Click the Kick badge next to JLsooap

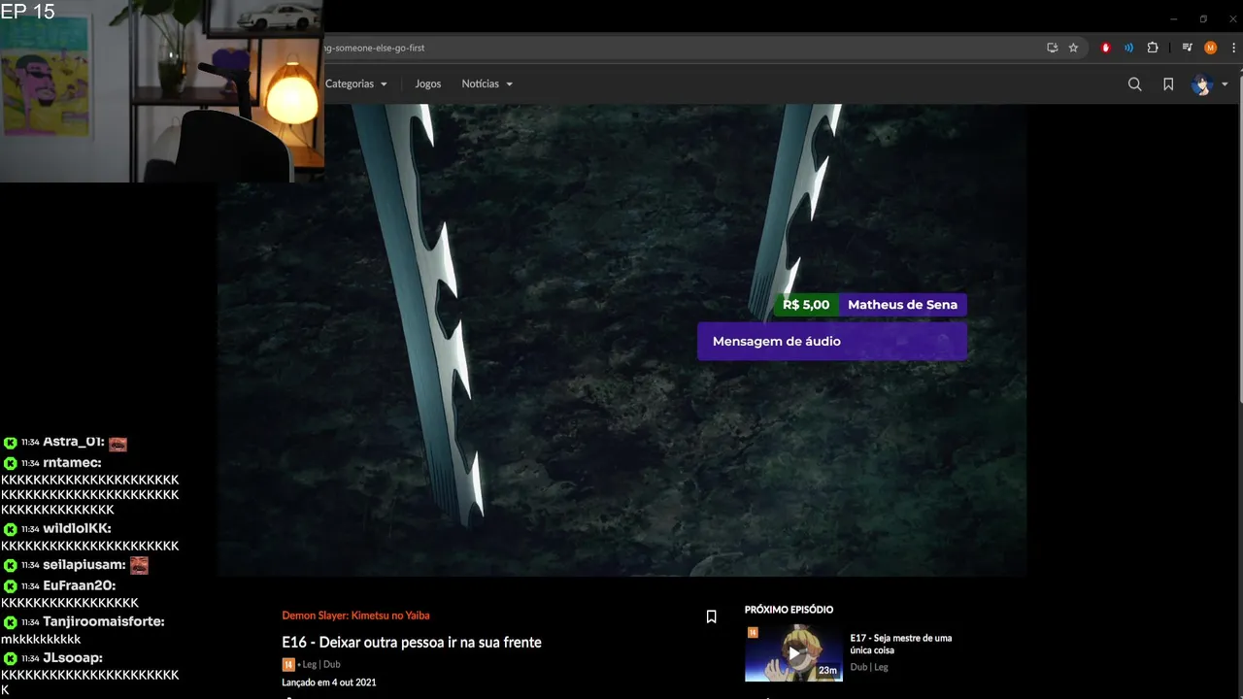click(11, 658)
